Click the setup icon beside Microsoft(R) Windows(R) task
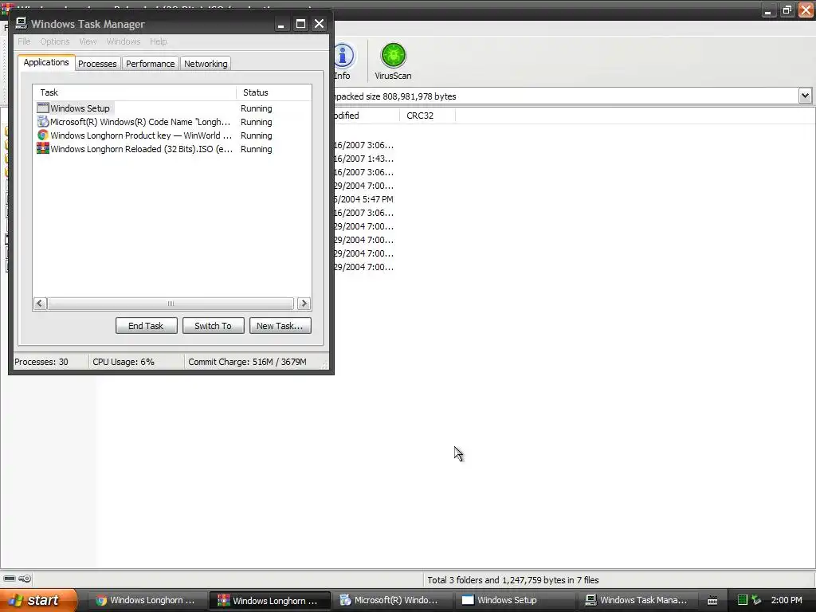This screenshot has height=612, width=816. point(43,122)
